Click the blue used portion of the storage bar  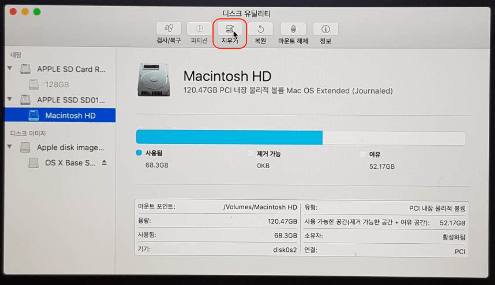pyautogui.click(x=229, y=137)
